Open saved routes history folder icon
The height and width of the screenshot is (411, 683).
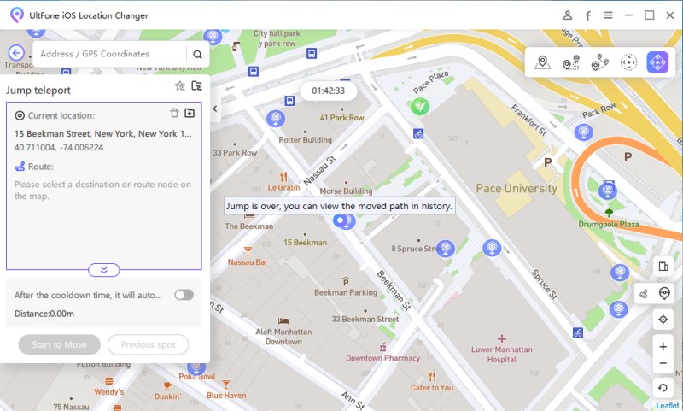(x=197, y=85)
